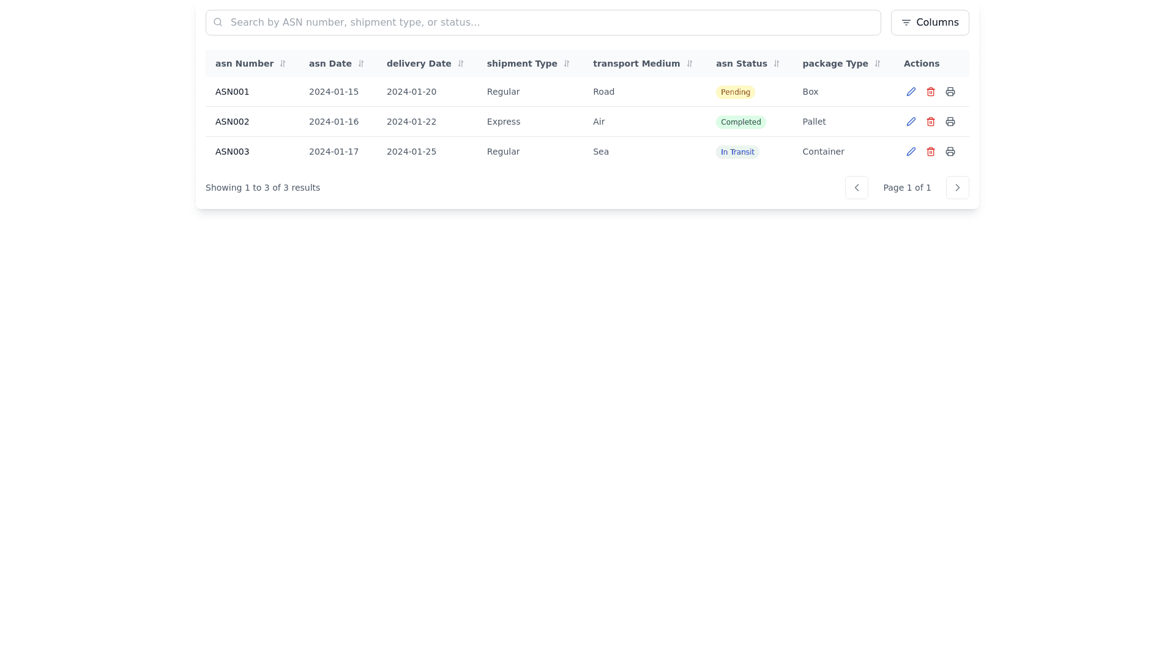Click the printer icon for ASN003

click(x=950, y=152)
